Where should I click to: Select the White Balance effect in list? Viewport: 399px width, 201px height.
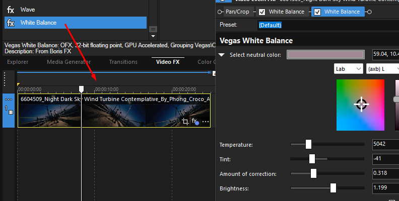(x=76, y=23)
